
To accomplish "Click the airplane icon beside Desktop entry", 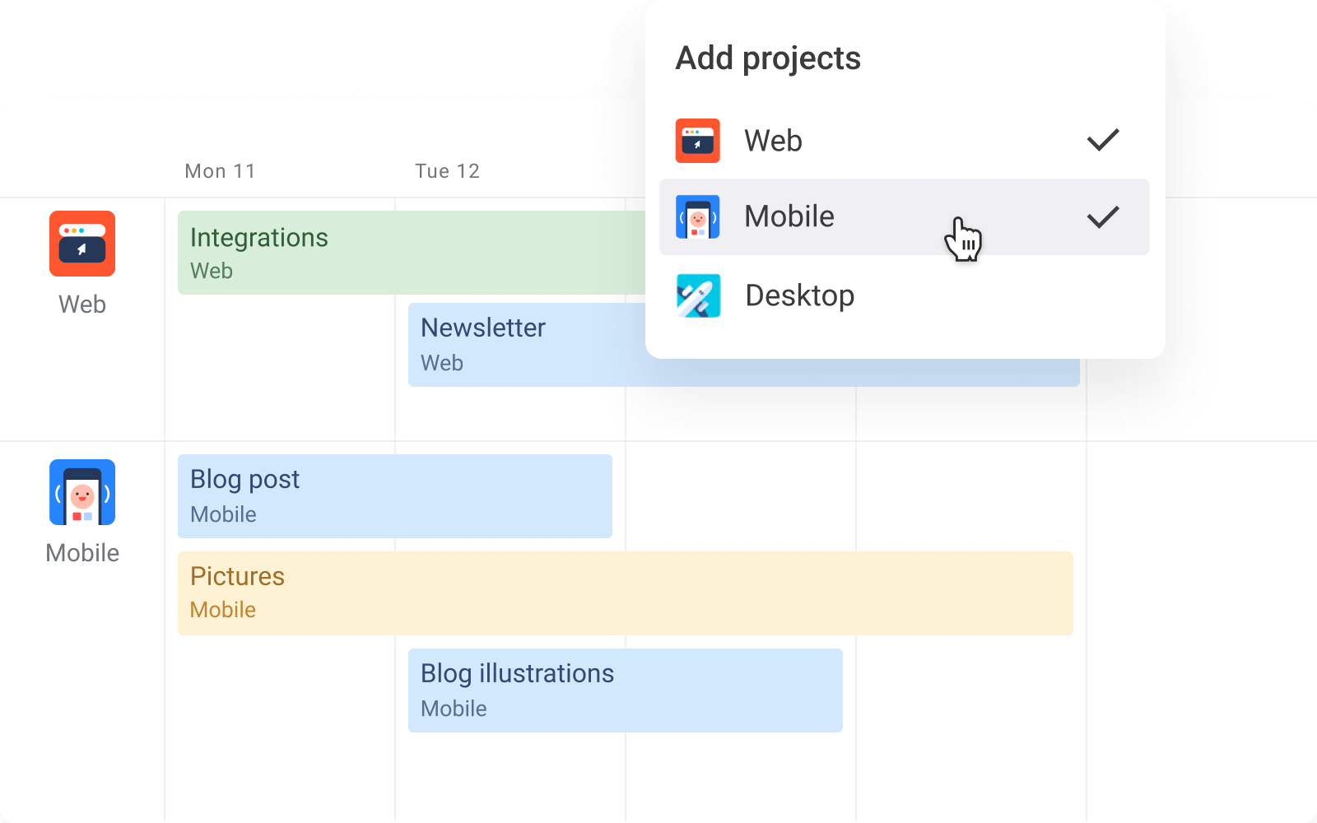I will click(x=697, y=295).
